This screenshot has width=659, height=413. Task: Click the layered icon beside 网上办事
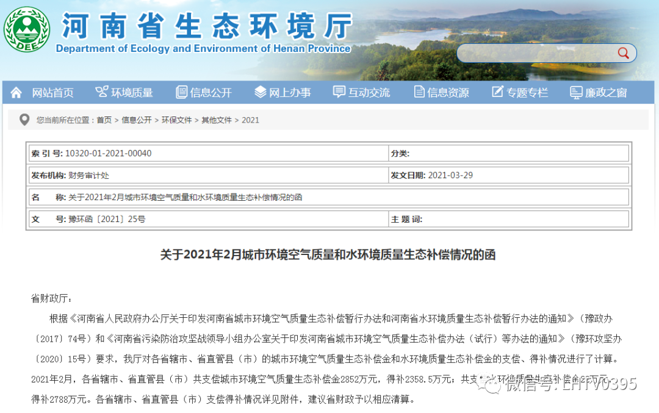tap(261, 92)
